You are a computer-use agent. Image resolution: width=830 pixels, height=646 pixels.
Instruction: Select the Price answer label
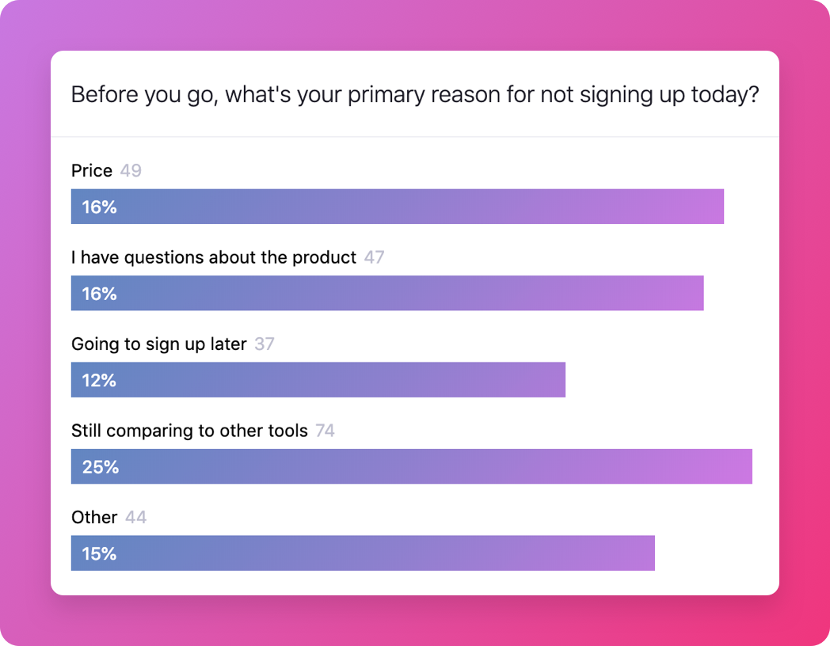92,171
